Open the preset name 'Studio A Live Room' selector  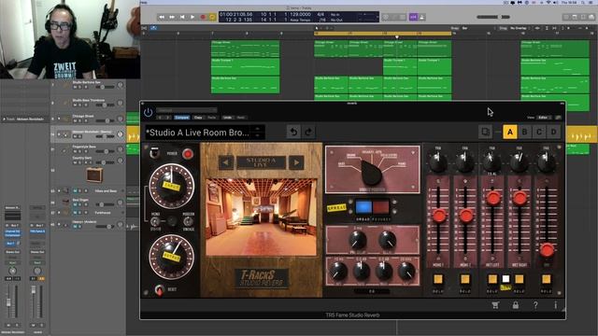point(199,133)
